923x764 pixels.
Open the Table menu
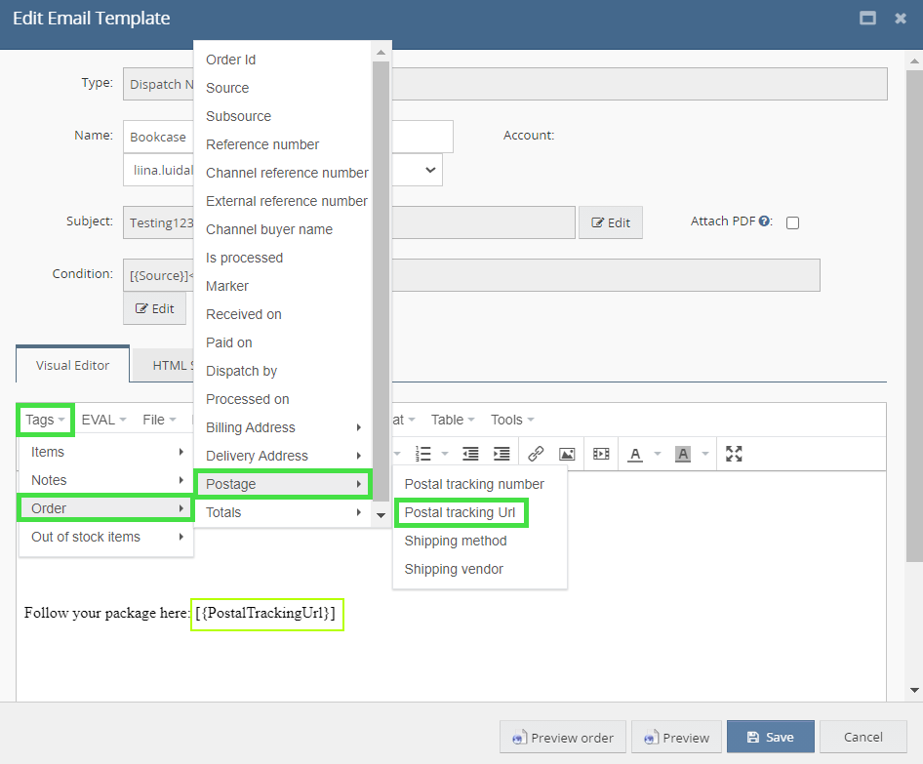click(452, 420)
